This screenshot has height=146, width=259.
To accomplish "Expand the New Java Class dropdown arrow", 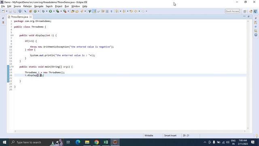I will pos(38,11).
